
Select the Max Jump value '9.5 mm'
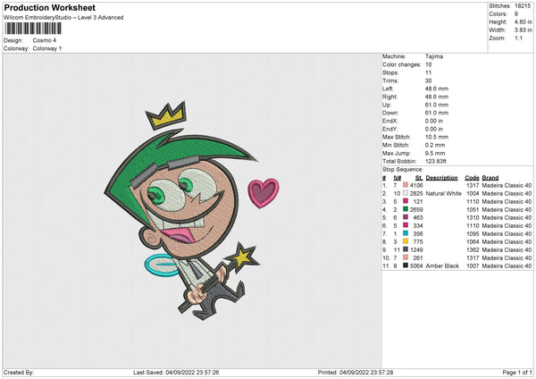point(435,153)
